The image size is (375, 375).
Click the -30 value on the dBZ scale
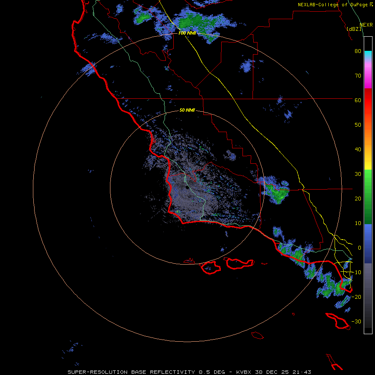pos(356,322)
